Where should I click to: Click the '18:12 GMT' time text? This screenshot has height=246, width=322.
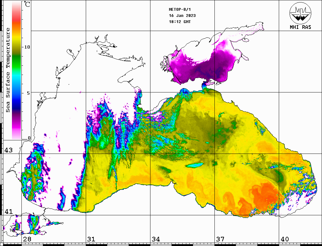[180, 22]
